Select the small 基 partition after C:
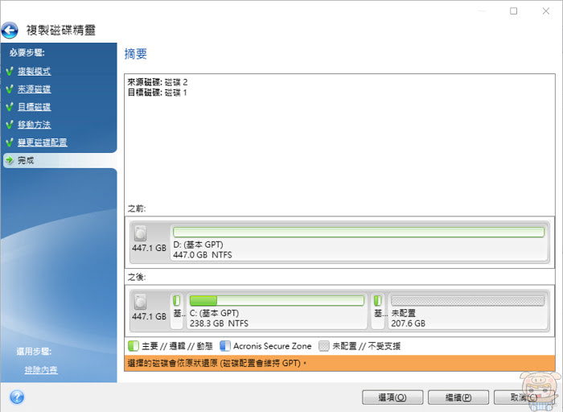 tap(378, 311)
